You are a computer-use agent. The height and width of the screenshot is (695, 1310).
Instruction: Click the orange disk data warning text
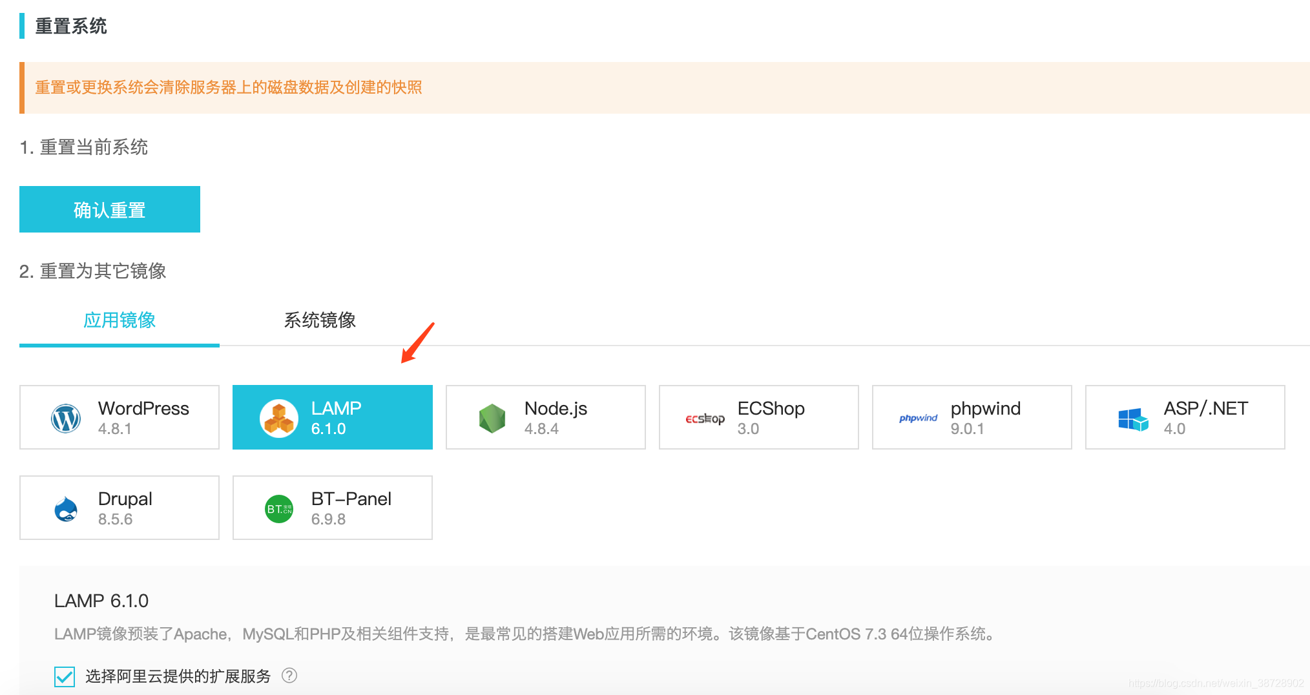coord(229,87)
